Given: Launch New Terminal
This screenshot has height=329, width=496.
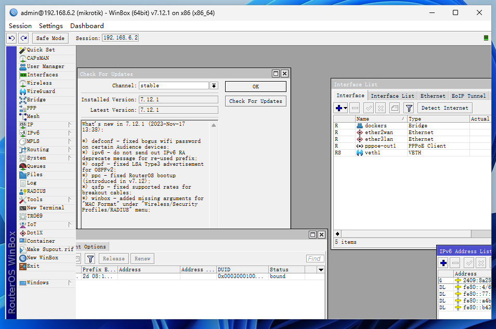Looking at the screenshot, I should tap(46, 208).
